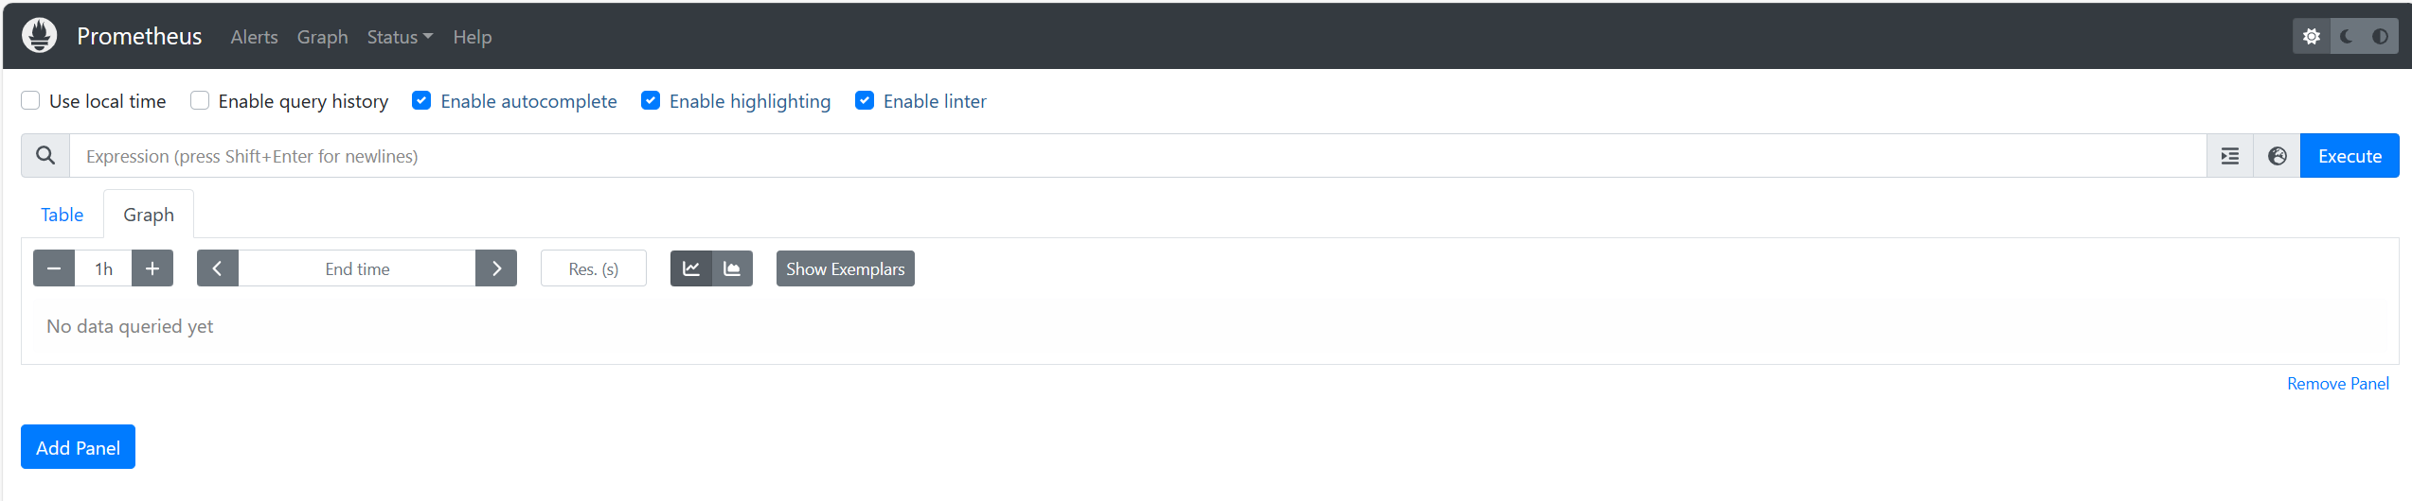Select the line chart display icon
The width and height of the screenshot is (2412, 501).
point(691,268)
